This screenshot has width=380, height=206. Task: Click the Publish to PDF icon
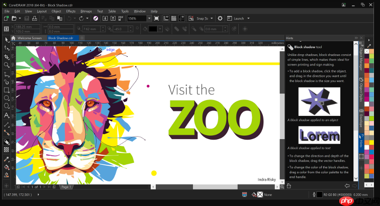coord(121,18)
